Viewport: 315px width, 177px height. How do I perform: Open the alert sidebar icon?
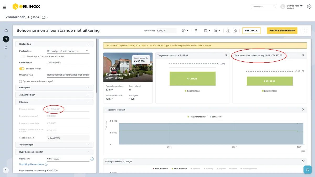[6, 48]
